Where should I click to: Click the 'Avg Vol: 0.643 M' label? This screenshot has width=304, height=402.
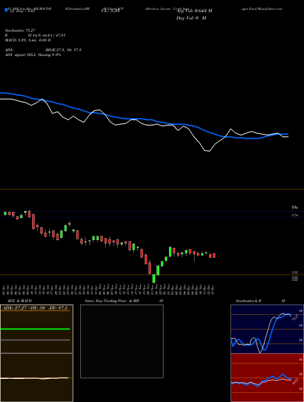pos(194,11)
